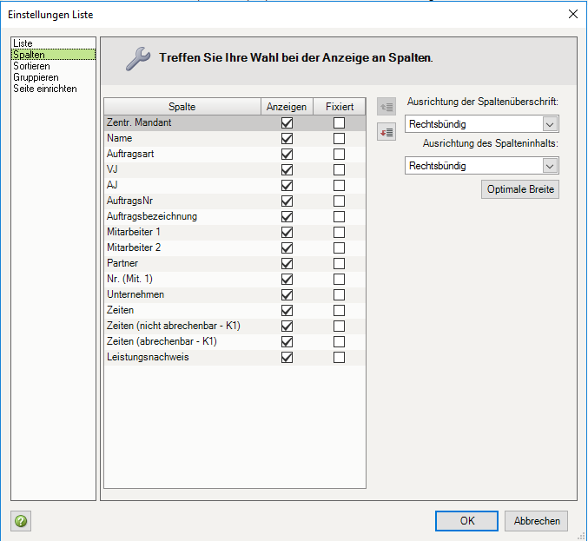Select the Name row label
588x541 pixels.
(120, 138)
